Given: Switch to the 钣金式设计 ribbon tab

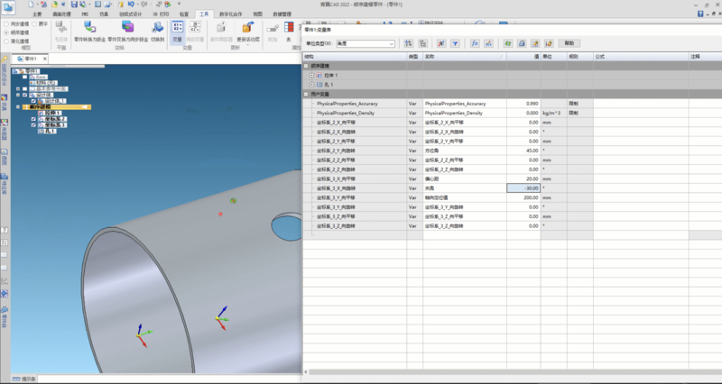Looking at the screenshot, I should (x=132, y=15).
